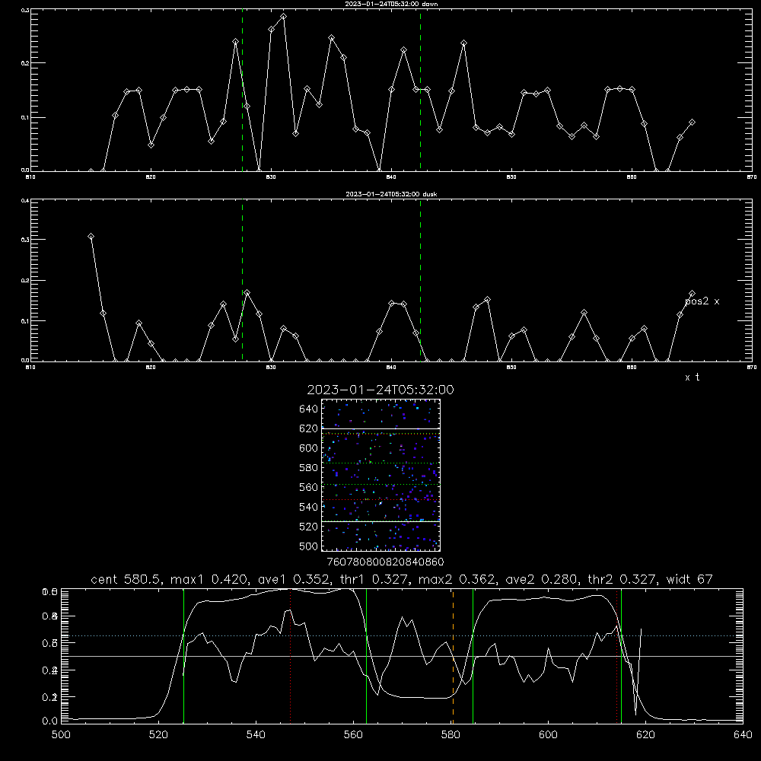Click the x-axis label 620 on bottom plot
The image size is (761, 761).
[645, 735]
